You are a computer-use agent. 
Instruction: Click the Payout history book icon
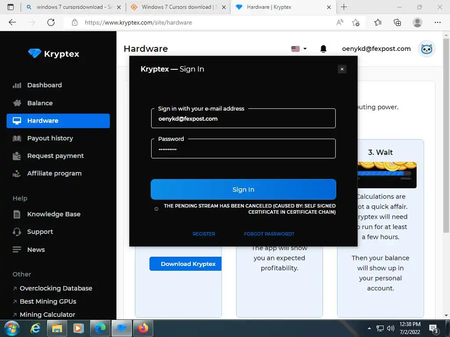click(17, 138)
